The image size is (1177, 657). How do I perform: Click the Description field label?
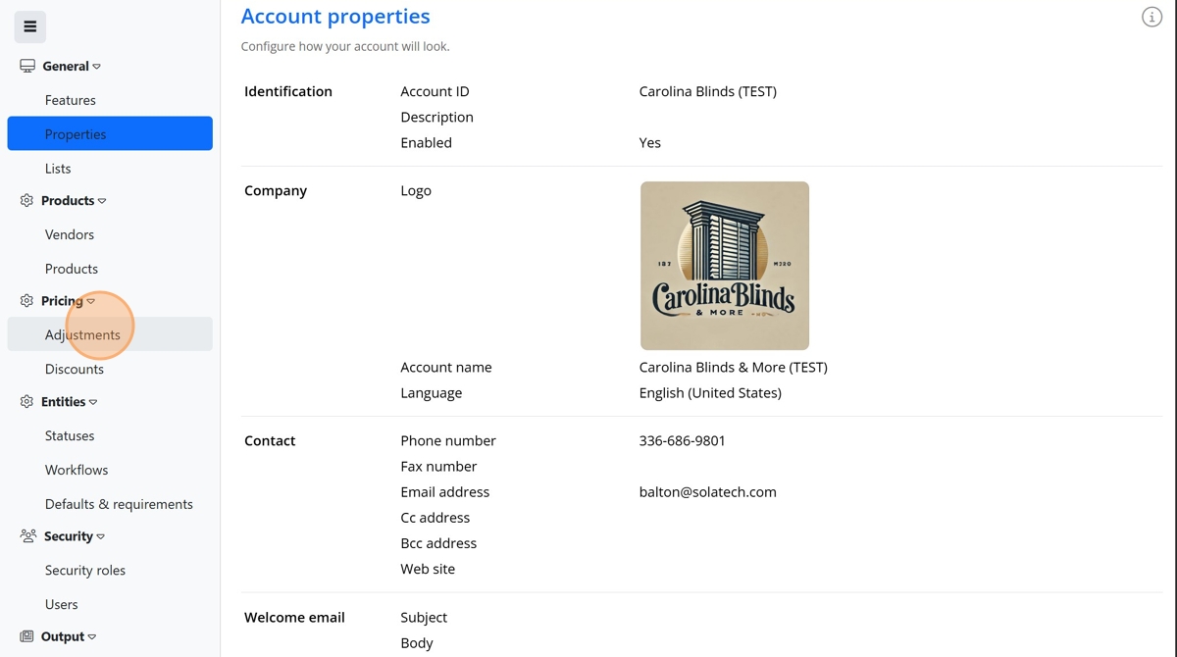coord(436,117)
